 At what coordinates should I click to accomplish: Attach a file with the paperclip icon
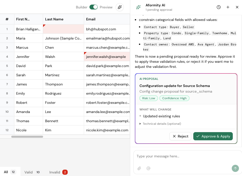139,168
